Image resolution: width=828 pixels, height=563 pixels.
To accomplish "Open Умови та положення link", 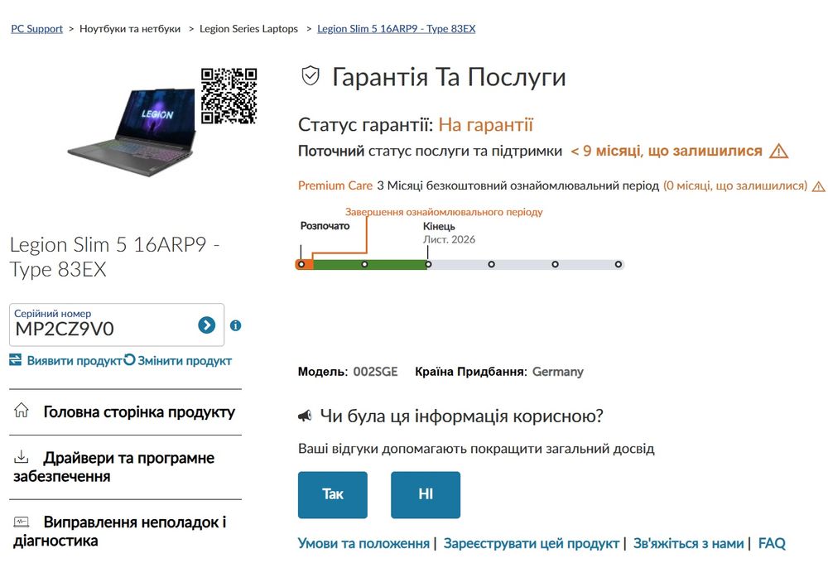I will (363, 543).
